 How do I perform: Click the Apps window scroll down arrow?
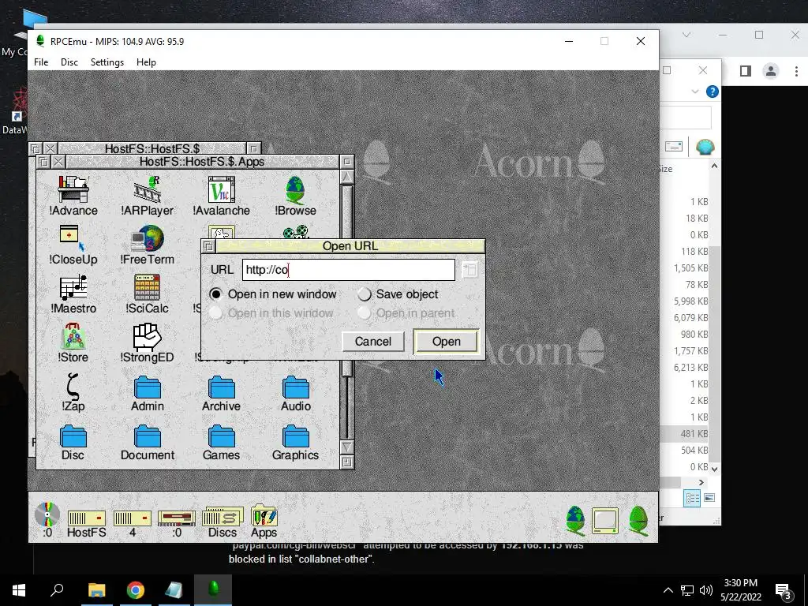pyautogui.click(x=347, y=447)
